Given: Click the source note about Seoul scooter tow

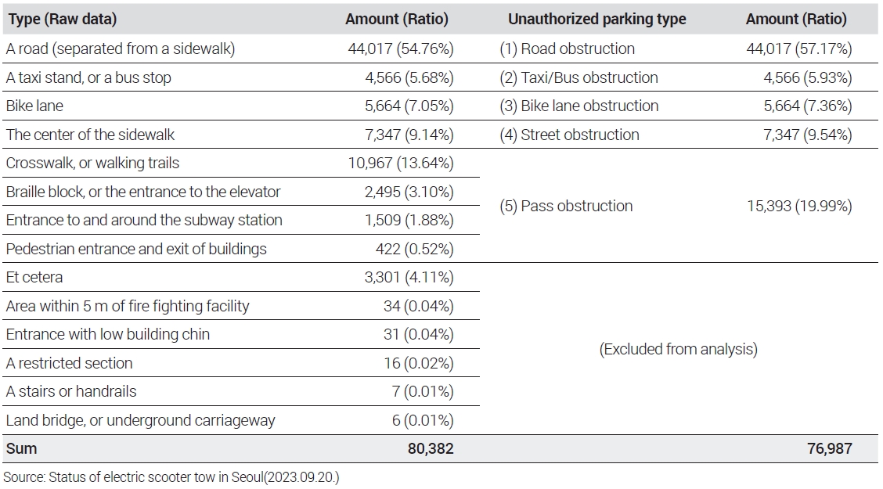Looking at the screenshot, I should click(x=172, y=476).
